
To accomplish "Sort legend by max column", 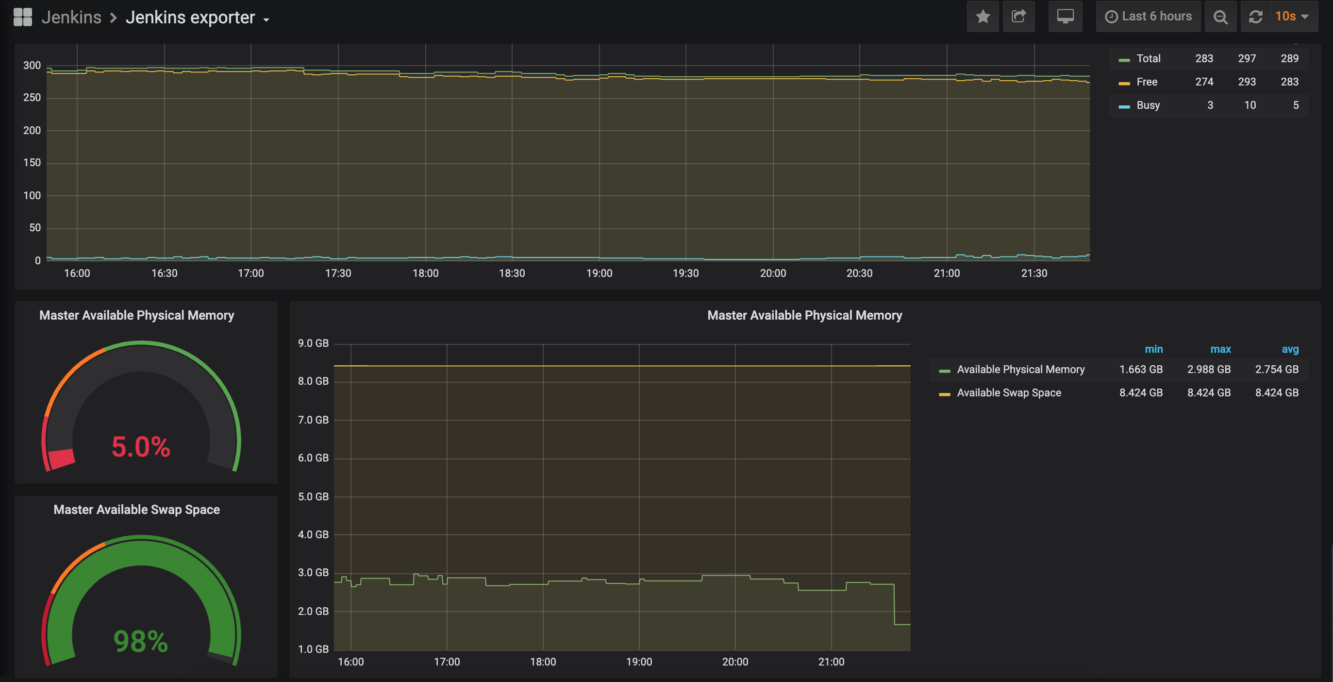I will pos(1220,349).
